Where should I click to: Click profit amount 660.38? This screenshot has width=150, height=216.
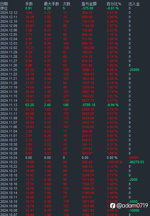pos(87,35)
